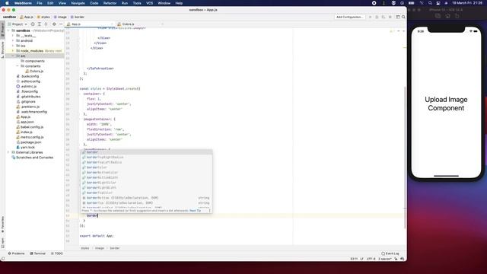
Task: Click the Control Center icon in menu bar
Action: pos(438,3)
